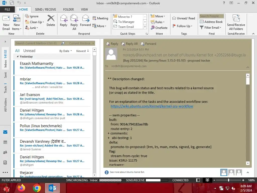
Task: Open the FILE tab
Action: pos(7,10)
